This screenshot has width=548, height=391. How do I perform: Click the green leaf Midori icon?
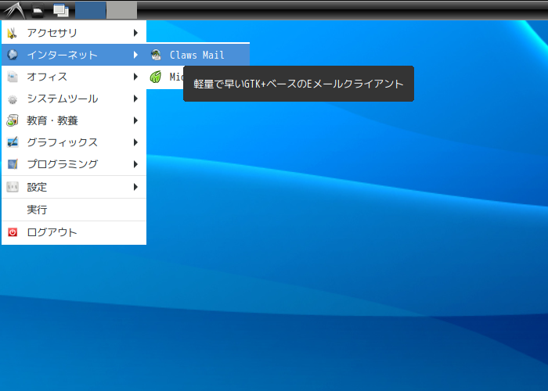156,77
